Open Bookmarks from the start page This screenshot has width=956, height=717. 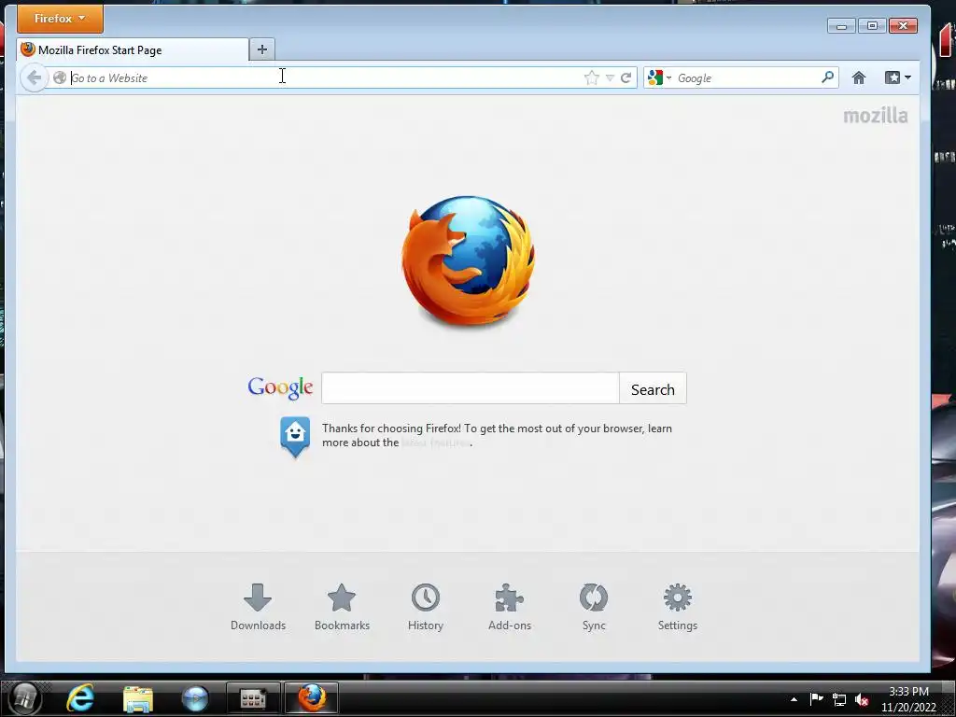pyautogui.click(x=342, y=607)
